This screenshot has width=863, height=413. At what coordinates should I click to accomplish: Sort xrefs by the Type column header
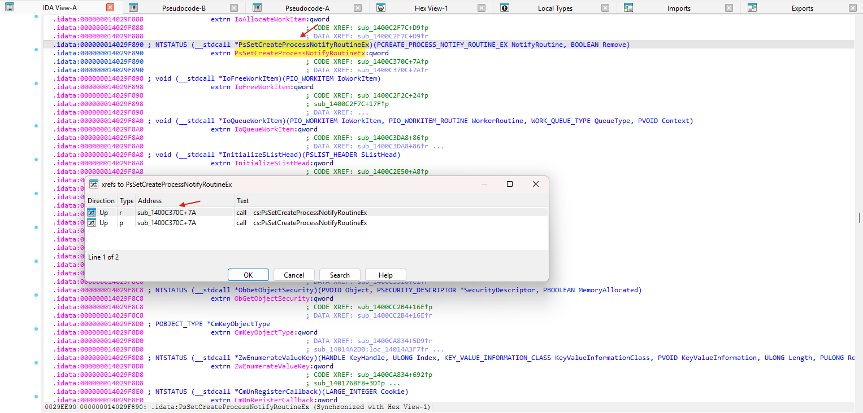[x=127, y=201]
